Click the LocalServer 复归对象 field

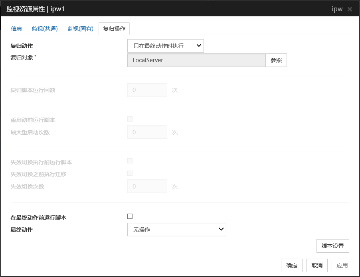tap(196, 60)
